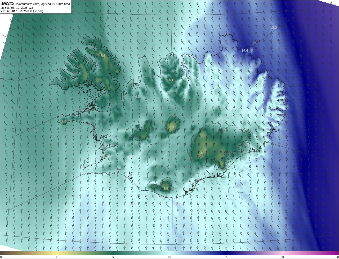This screenshot has height=259, width=339.
Task: Click the colour scale at label 10
Action: click(169, 257)
